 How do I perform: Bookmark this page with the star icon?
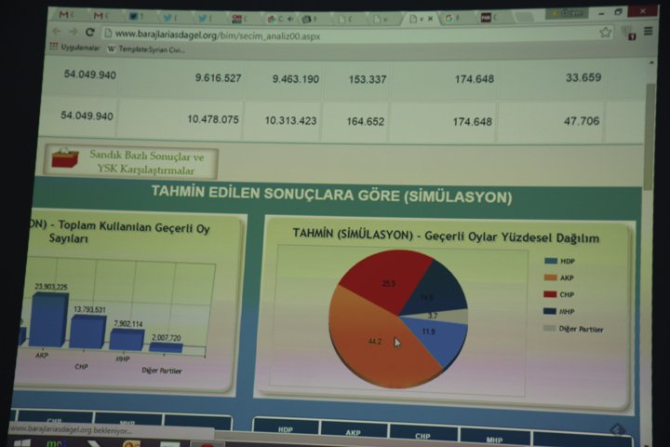[606, 32]
